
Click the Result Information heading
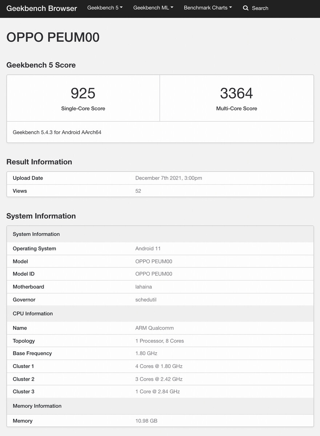coord(39,162)
